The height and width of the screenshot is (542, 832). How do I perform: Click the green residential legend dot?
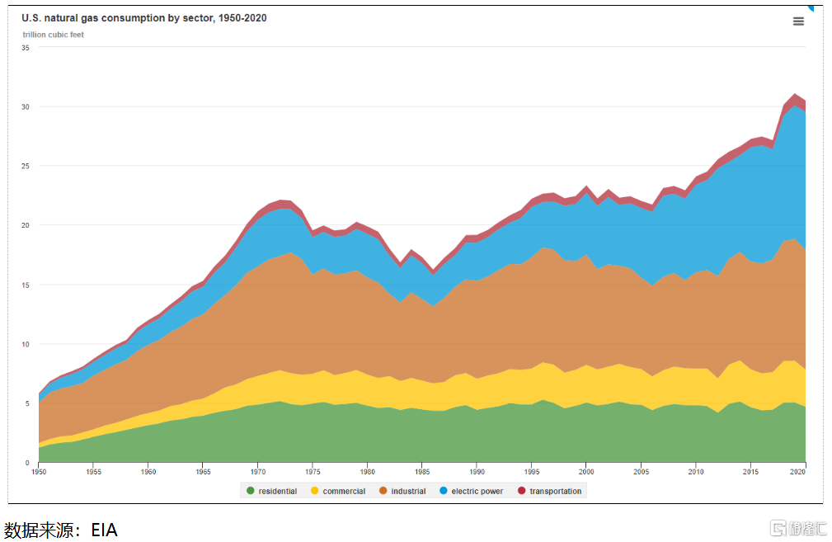click(x=250, y=491)
